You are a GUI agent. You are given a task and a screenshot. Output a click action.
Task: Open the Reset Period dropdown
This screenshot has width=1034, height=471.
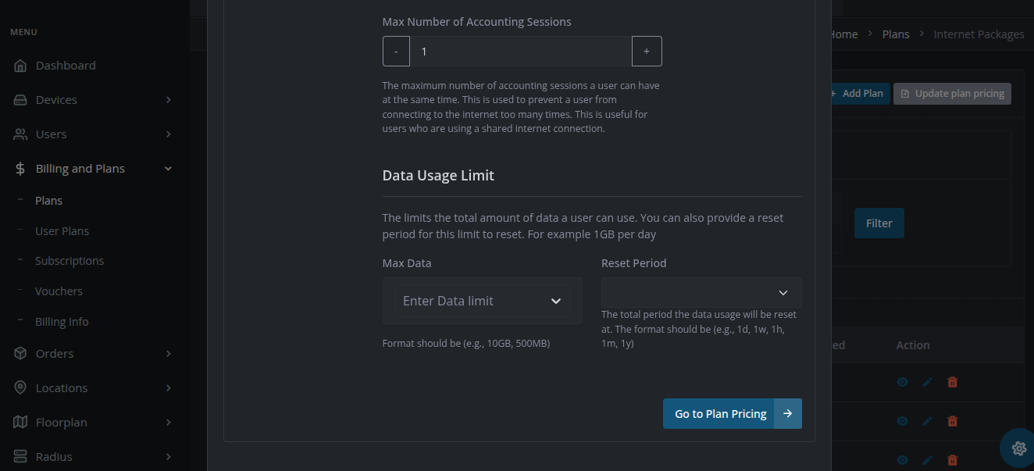click(701, 293)
